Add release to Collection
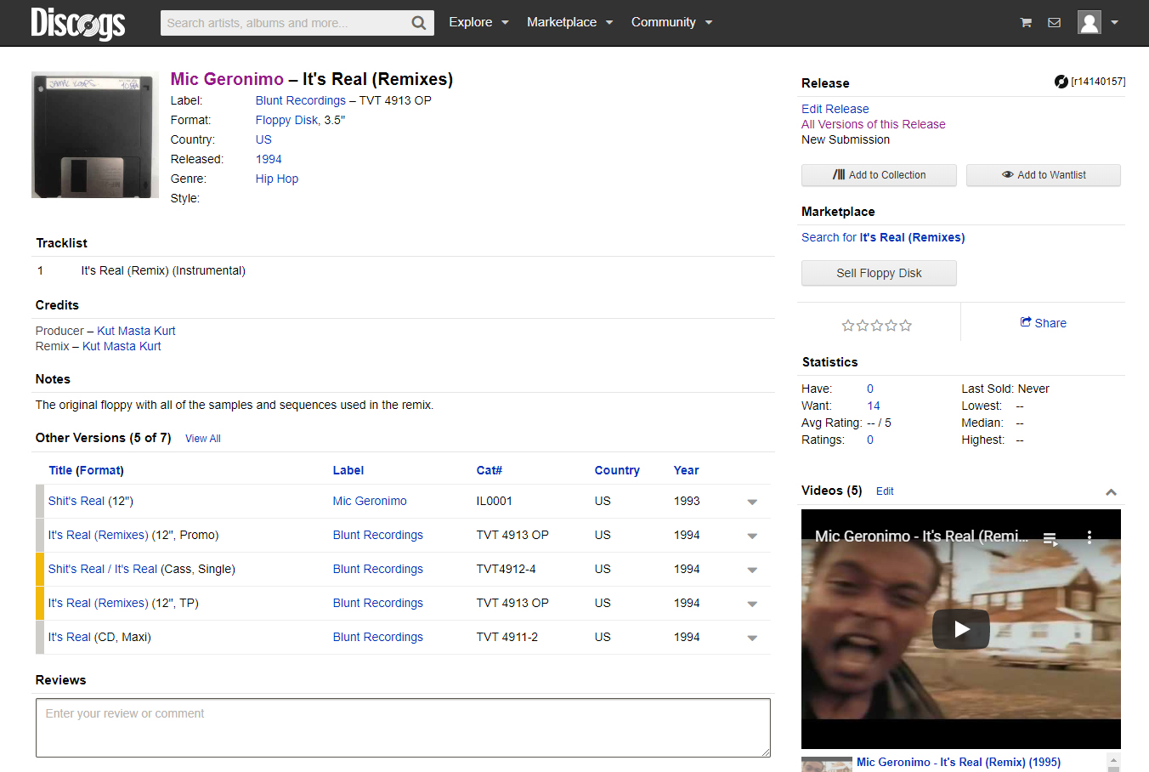The image size is (1149, 772). point(879,175)
